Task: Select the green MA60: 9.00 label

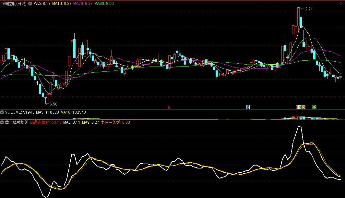Action: point(104,3)
